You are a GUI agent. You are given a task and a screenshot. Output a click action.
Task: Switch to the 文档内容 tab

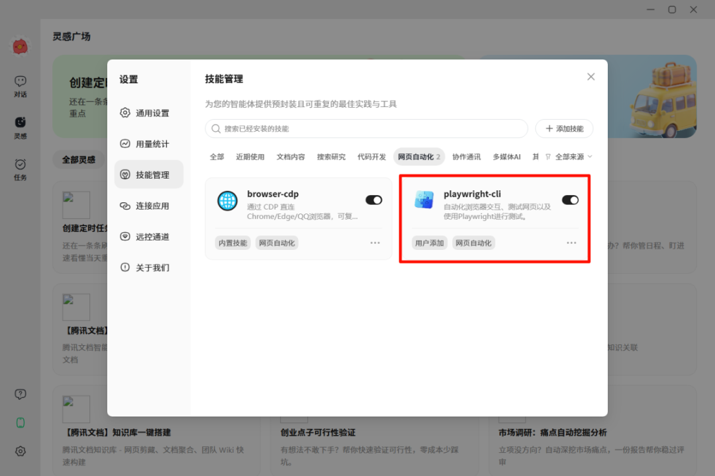tap(291, 157)
